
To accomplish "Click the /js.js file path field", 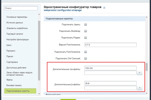I will point(110,83).
